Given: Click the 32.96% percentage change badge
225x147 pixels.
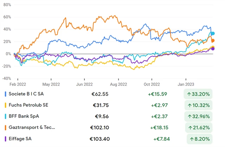Looking at the screenshot, I should [x=198, y=116].
